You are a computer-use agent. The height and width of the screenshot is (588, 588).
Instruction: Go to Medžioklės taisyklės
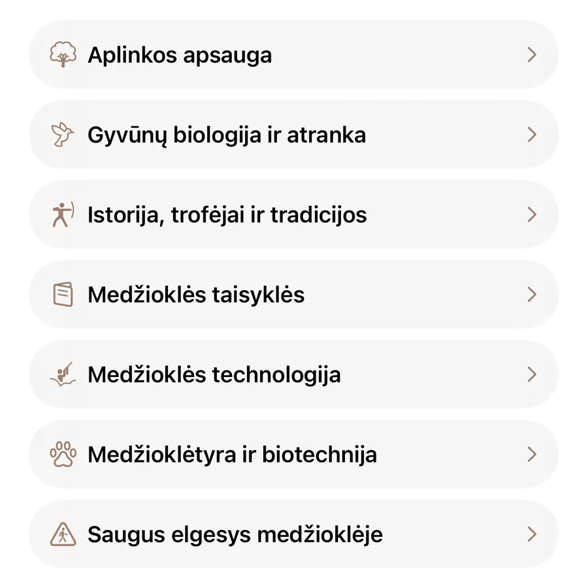[196, 295]
